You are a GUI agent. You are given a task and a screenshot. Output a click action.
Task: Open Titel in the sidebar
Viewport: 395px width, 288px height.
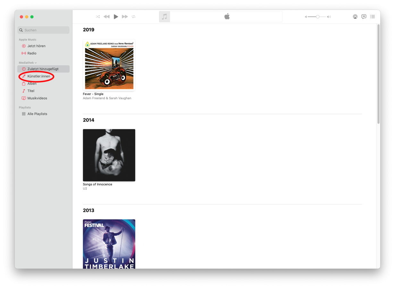pos(44,91)
